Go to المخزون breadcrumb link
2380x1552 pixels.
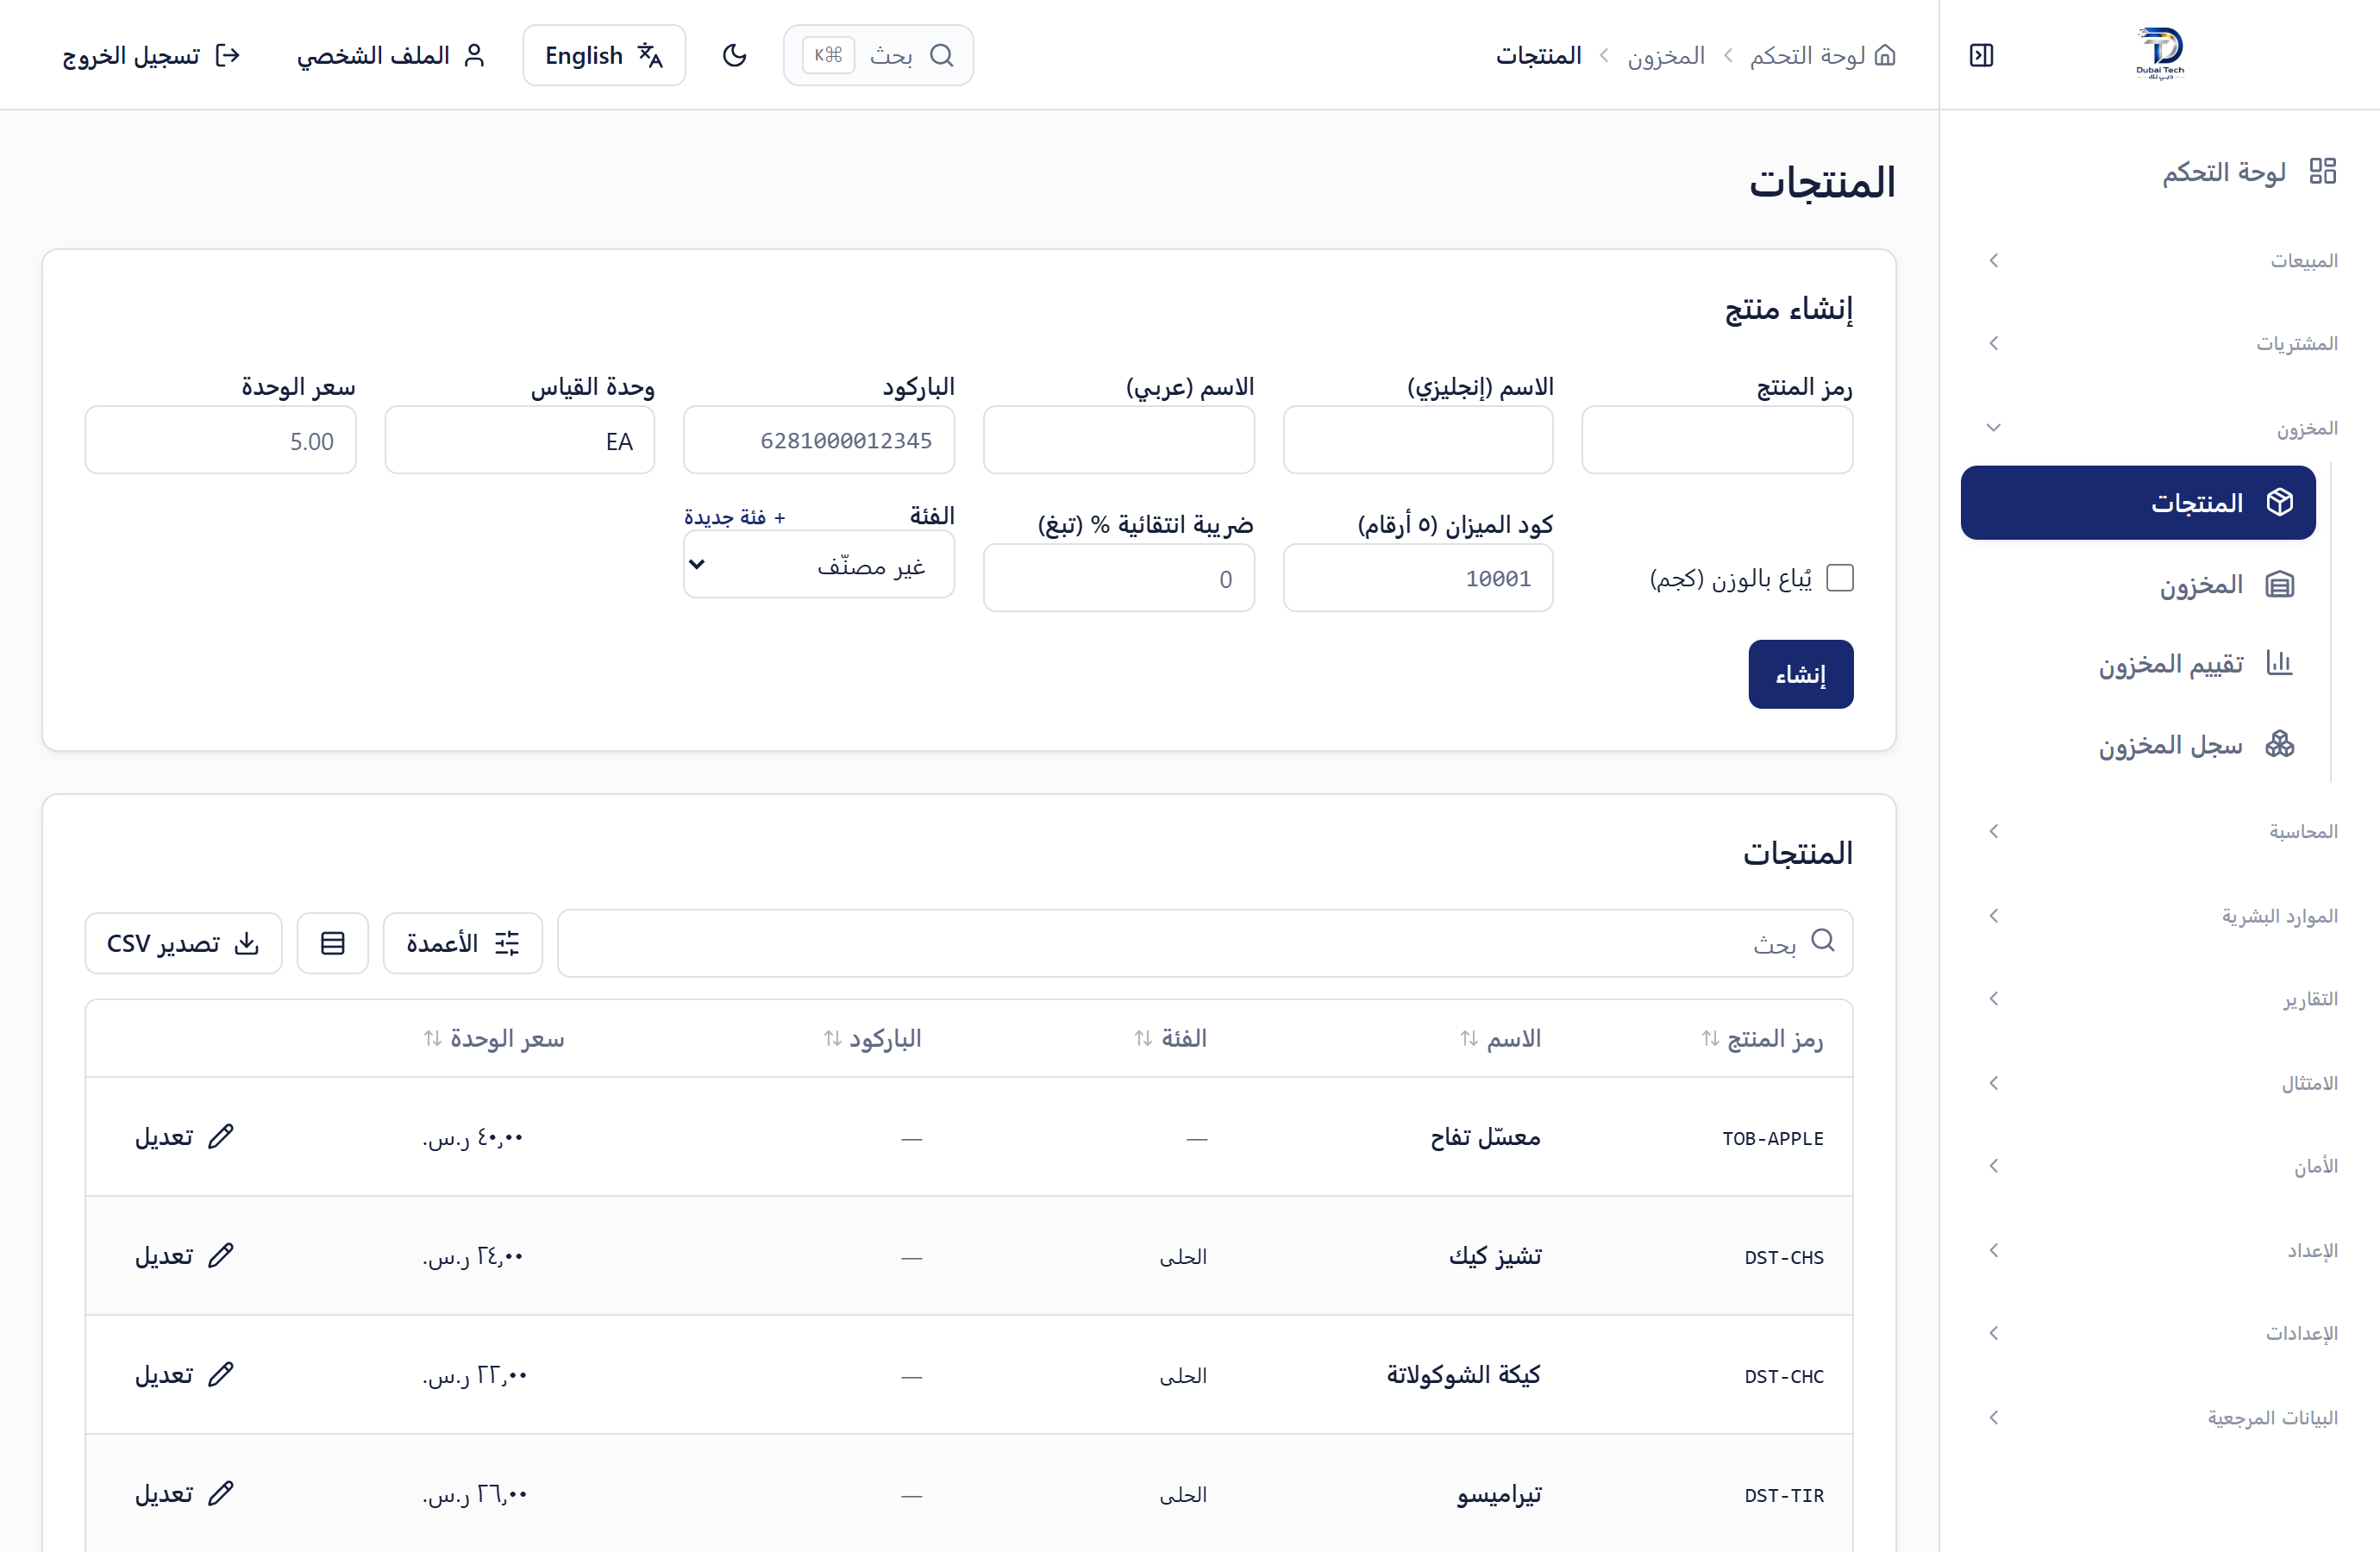[x=1666, y=55]
